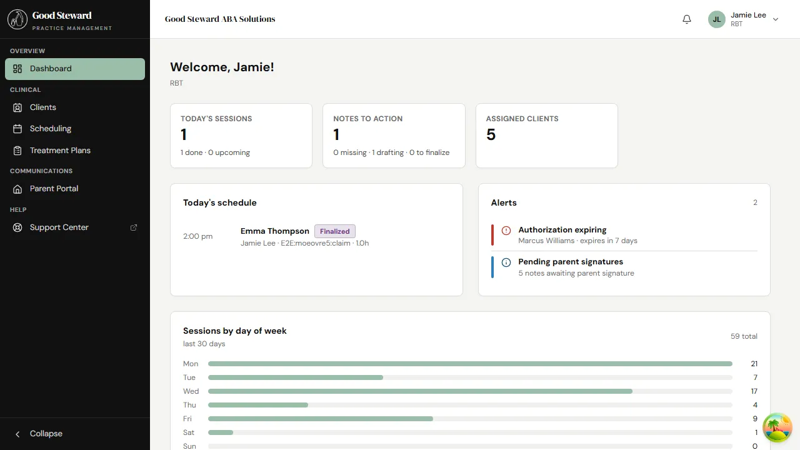Click the red Authorization expiring alert icon
This screenshot has width=800, height=450.
[x=505, y=230]
